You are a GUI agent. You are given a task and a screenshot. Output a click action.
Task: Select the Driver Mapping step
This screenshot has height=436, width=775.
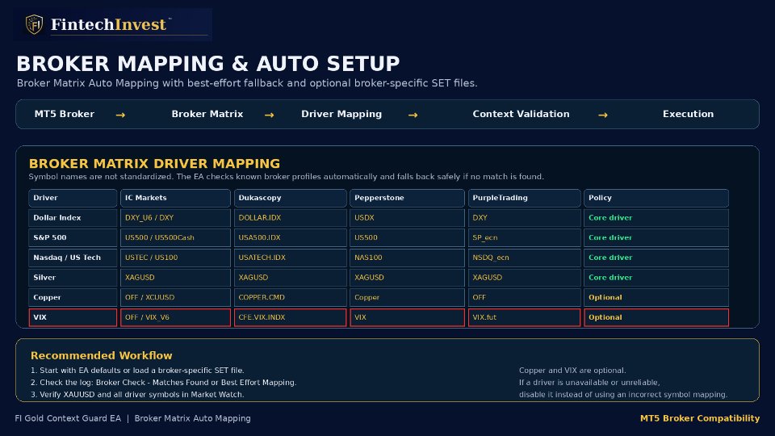click(x=341, y=114)
